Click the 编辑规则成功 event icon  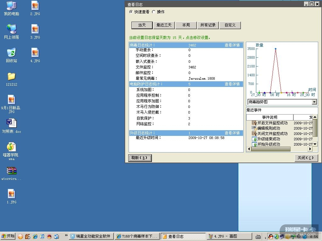[x=254, y=128]
